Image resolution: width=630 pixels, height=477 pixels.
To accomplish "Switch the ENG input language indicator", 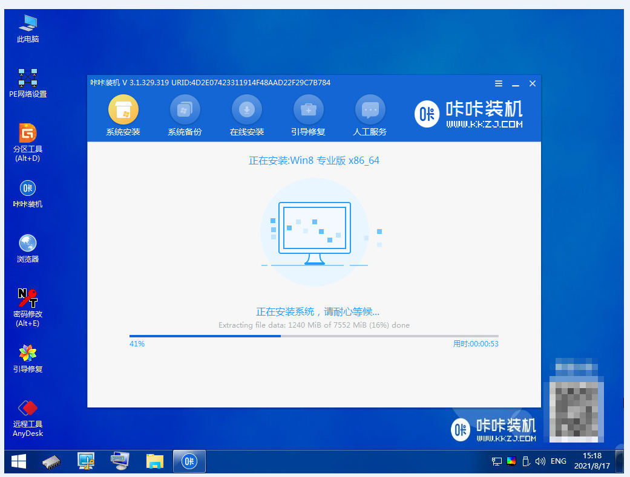I will point(558,461).
